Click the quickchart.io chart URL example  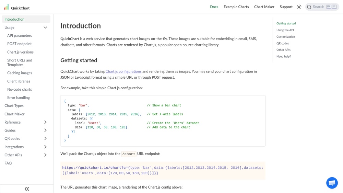coord(163,170)
